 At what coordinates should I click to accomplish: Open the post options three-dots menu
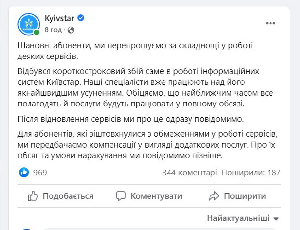[x=270, y=23]
